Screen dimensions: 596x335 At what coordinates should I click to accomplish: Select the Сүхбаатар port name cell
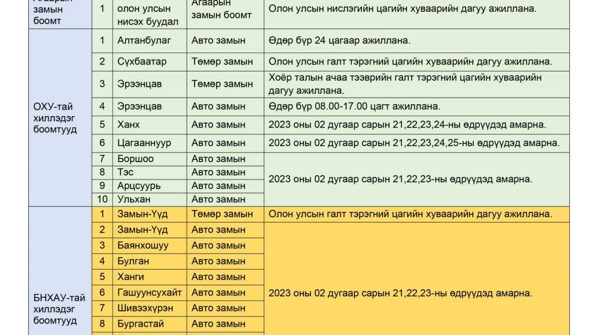click(142, 62)
